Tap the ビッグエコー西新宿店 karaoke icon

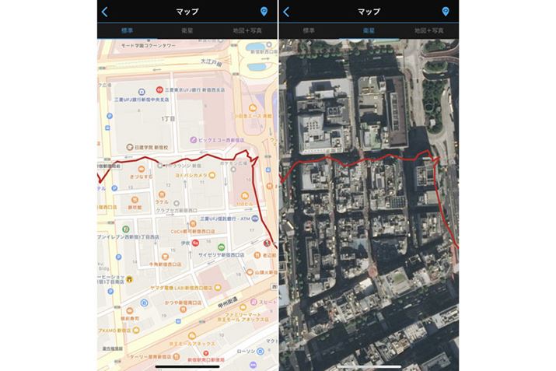[194, 140]
